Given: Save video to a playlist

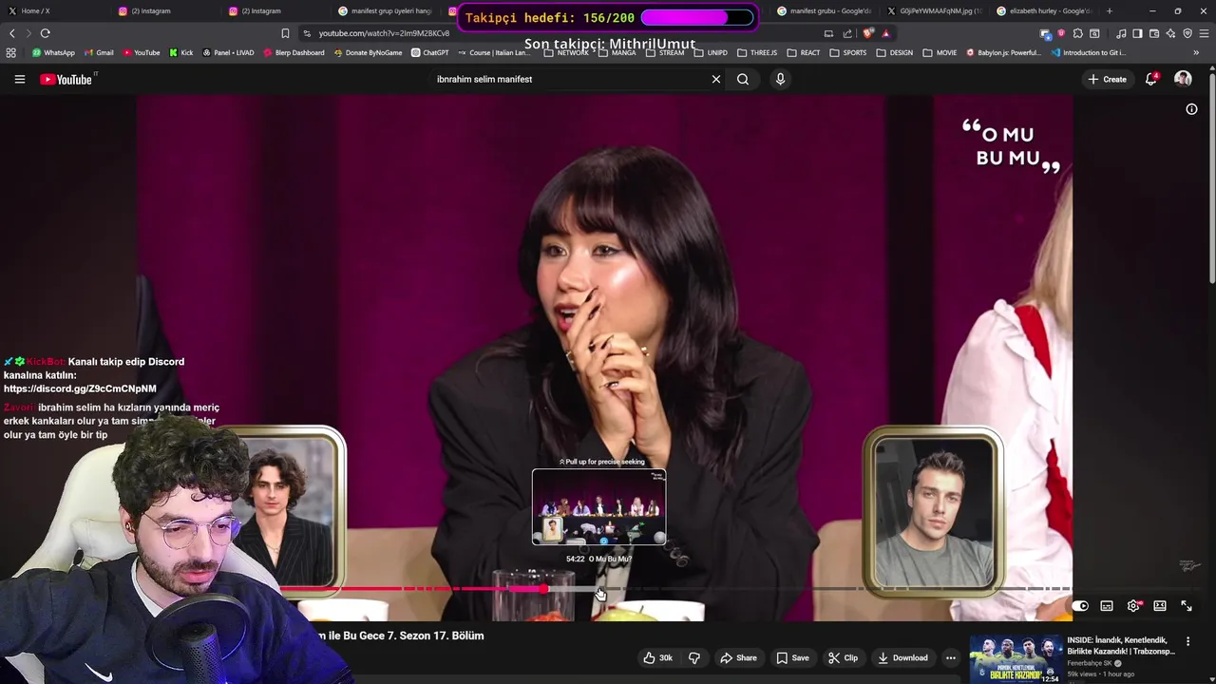Looking at the screenshot, I should [x=792, y=657].
